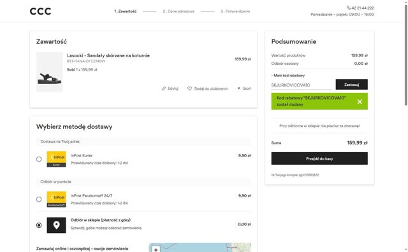Open the CCC logo homepage link
The width and height of the screenshot is (408, 252).
40,11
